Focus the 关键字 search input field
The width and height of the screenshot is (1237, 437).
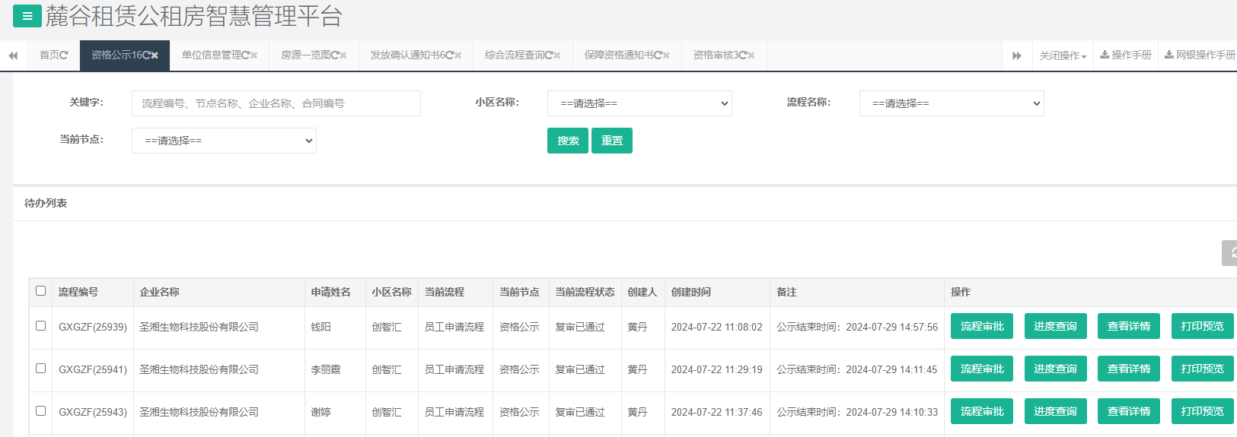276,103
